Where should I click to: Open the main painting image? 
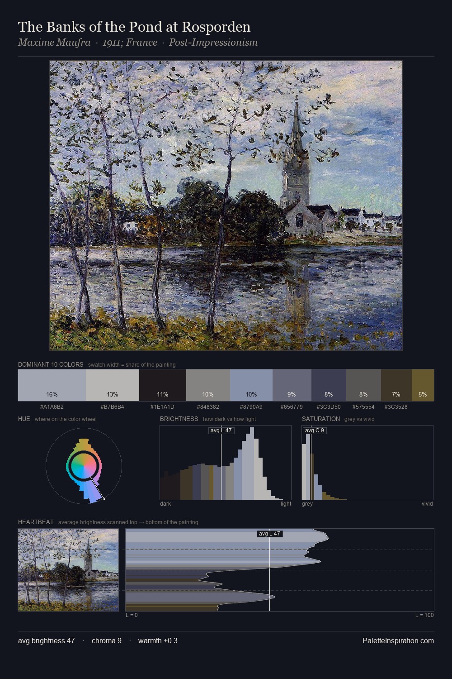point(226,206)
